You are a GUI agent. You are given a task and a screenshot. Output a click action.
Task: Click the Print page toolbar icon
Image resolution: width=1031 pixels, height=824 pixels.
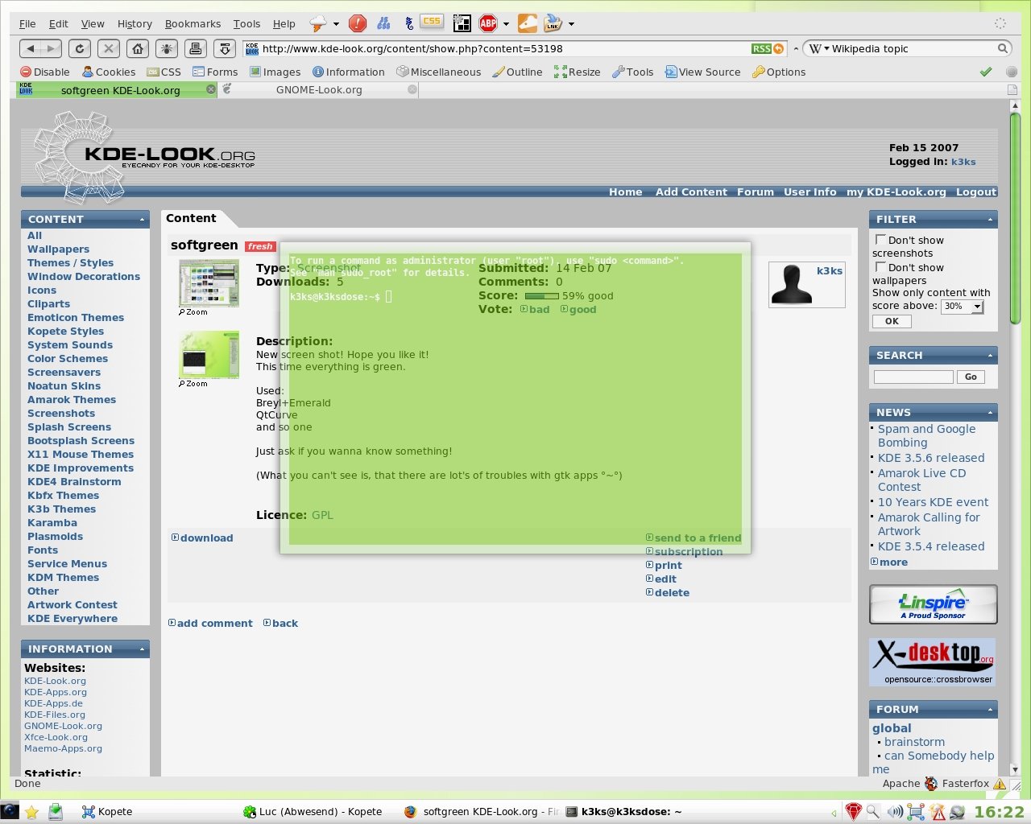197,48
